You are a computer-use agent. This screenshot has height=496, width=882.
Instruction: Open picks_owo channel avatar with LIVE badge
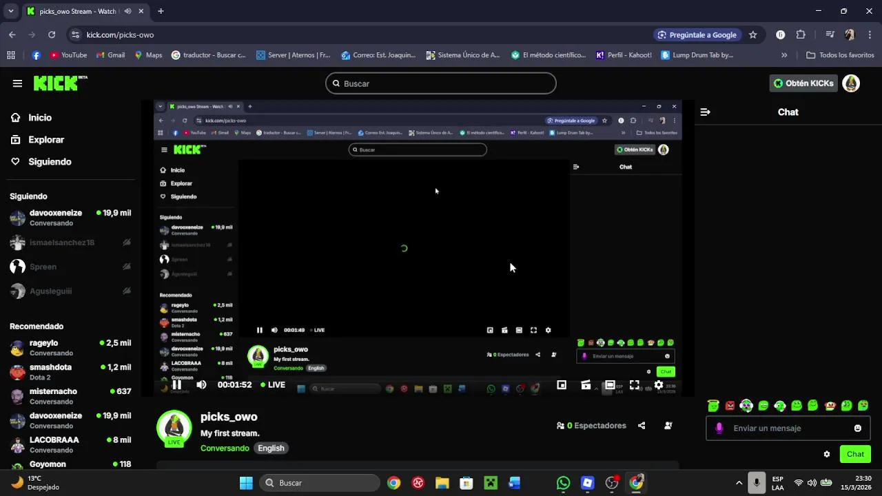174,428
